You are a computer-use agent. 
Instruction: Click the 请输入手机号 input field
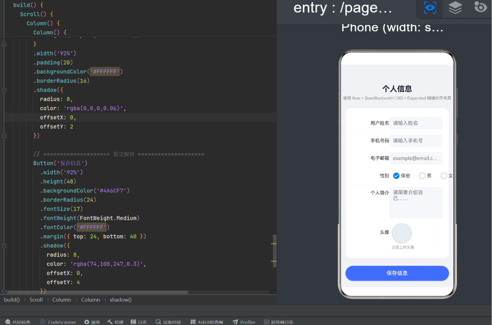[416, 141]
